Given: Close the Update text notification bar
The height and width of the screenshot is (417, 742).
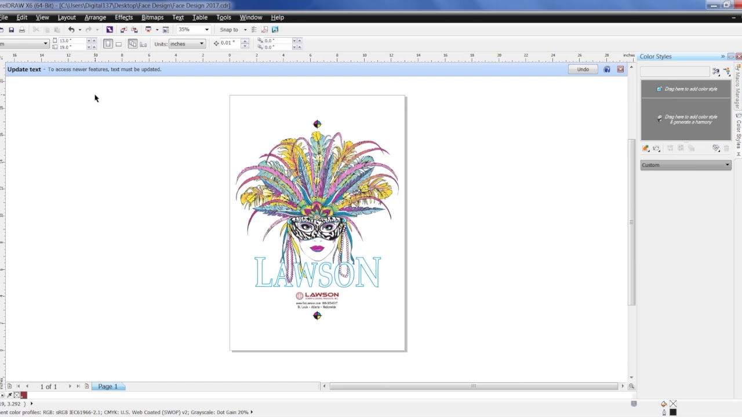Looking at the screenshot, I should pos(620,69).
